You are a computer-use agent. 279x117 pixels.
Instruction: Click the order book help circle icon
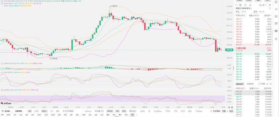click(x=270, y=5)
